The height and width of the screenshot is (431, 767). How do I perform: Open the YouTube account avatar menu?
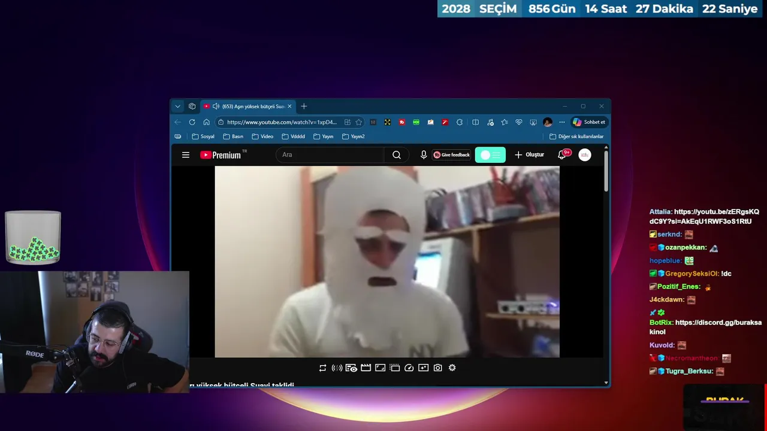click(x=585, y=155)
